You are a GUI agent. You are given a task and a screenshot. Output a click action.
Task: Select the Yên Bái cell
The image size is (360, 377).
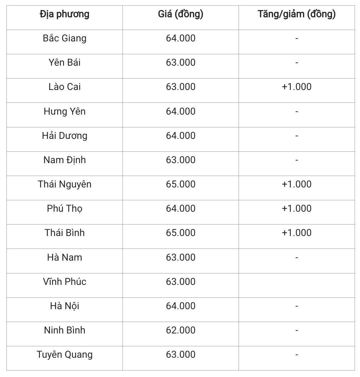click(65, 62)
